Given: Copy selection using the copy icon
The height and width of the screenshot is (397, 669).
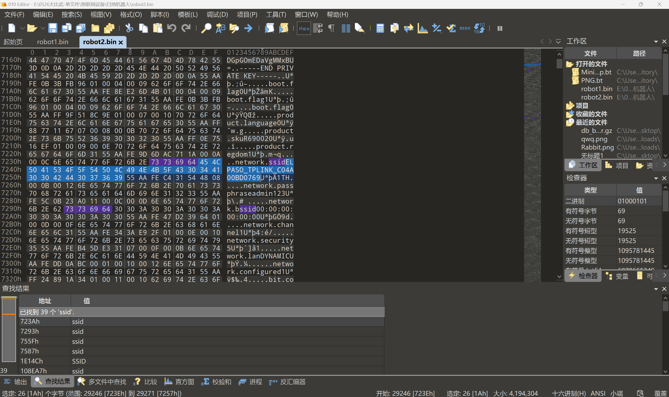Looking at the screenshot, I should tap(143, 28).
